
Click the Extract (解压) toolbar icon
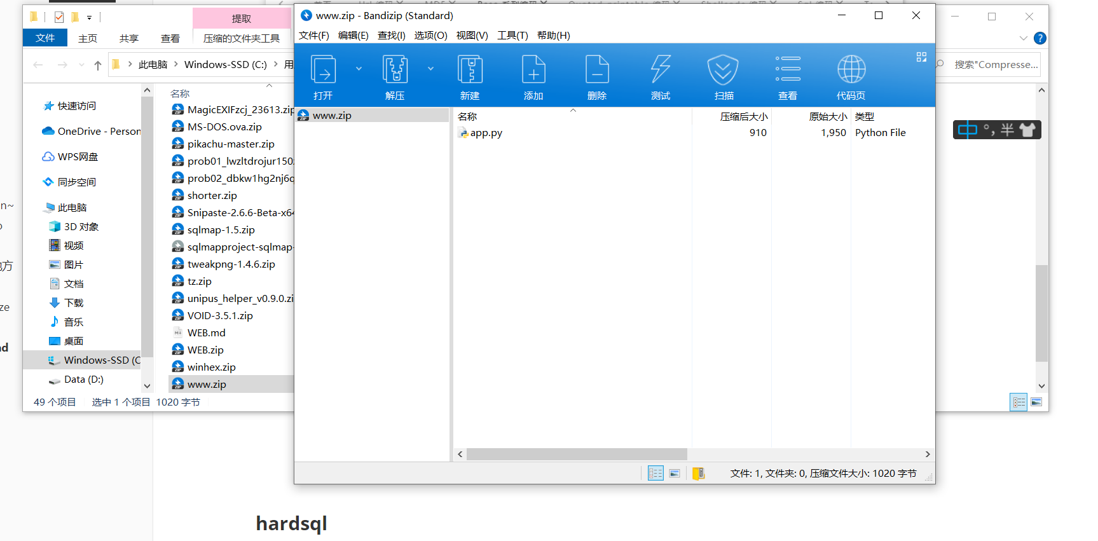click(395, 76)
